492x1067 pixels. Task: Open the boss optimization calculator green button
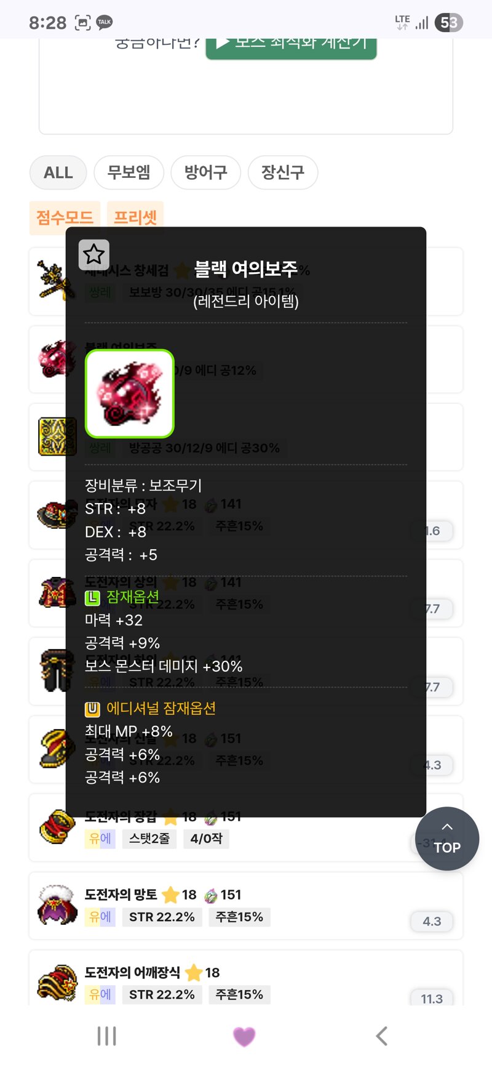(x=291, y=46)
